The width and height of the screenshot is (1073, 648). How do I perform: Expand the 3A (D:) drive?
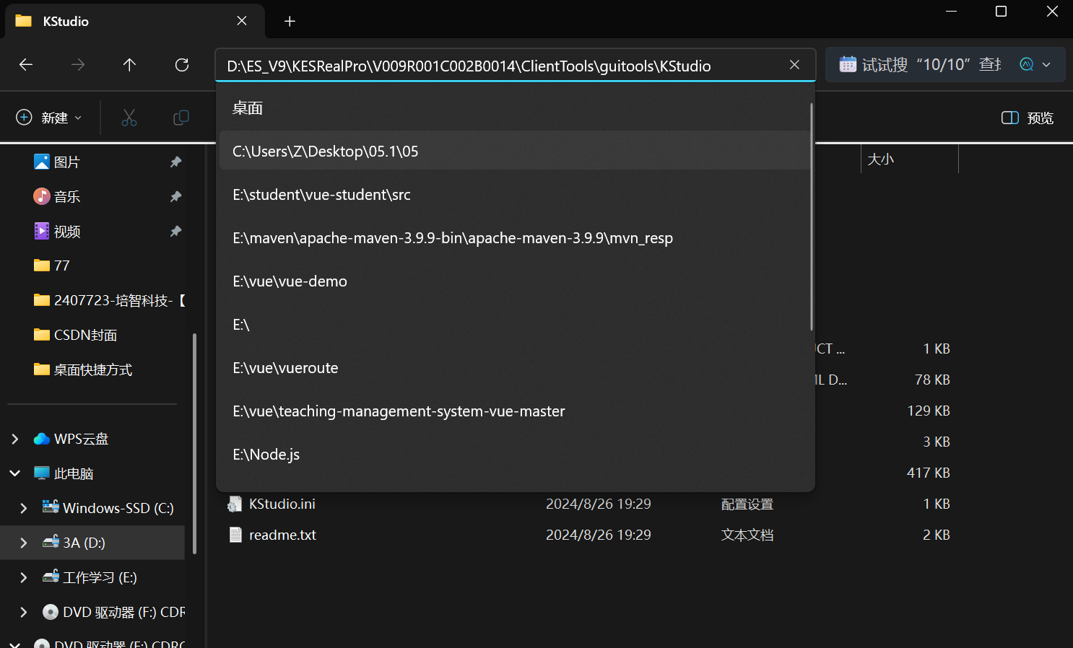pyautogui.click(x=24, y=543)
